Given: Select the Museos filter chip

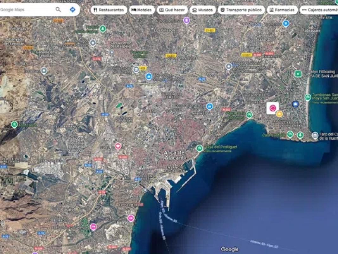Looking at the screenshot, I should [x=203, y=10].
